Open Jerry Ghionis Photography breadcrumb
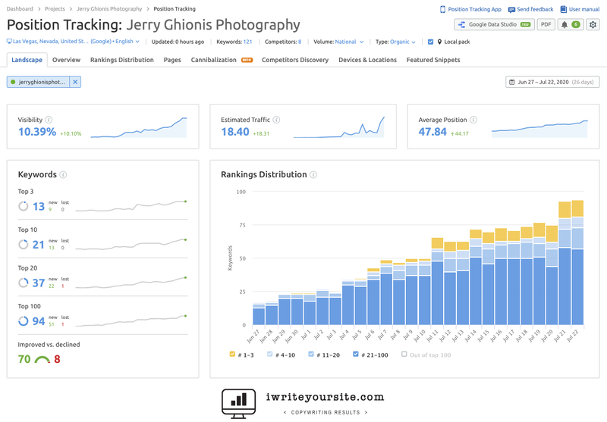The width and height of the screenshot is (607, 422). [x=109, y=9]
